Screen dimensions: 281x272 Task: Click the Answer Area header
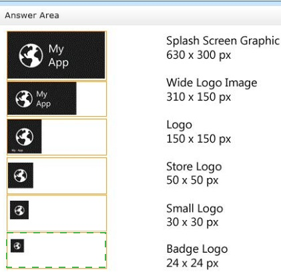pyautogui.click(x=32, y=15)
